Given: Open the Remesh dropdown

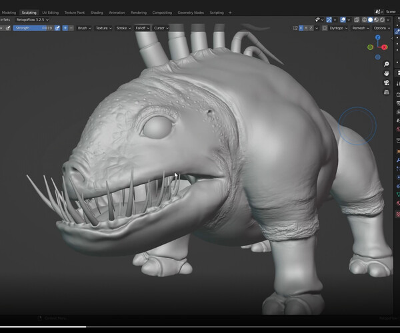Looking at the screenshot, I should pyautogui.click(x=359, y=28).
